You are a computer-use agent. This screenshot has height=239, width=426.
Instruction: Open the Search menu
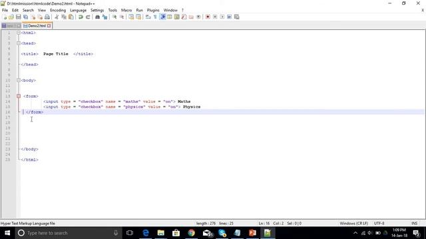28,10
